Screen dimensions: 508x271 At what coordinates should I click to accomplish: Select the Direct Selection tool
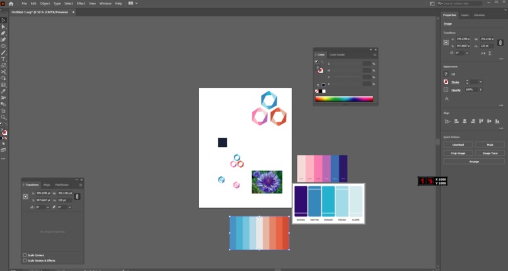[4, 26]
